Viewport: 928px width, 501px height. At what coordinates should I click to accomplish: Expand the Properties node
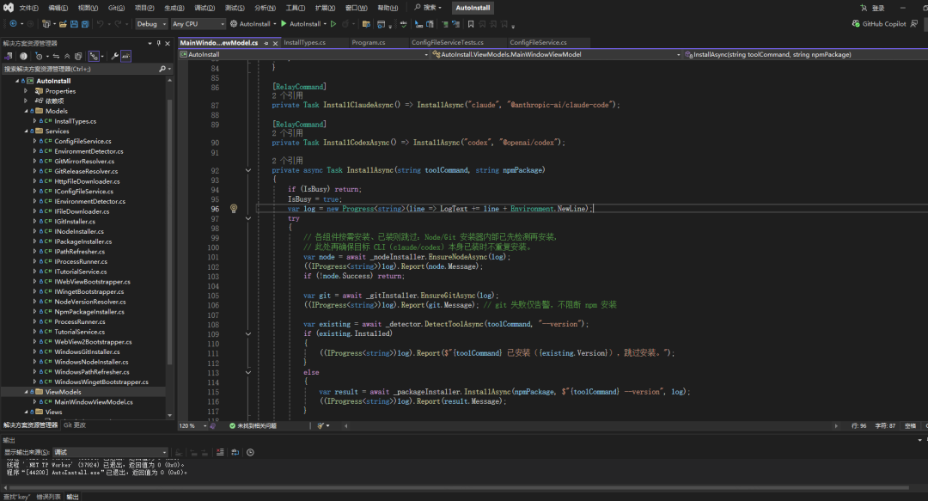coord(26,91)
